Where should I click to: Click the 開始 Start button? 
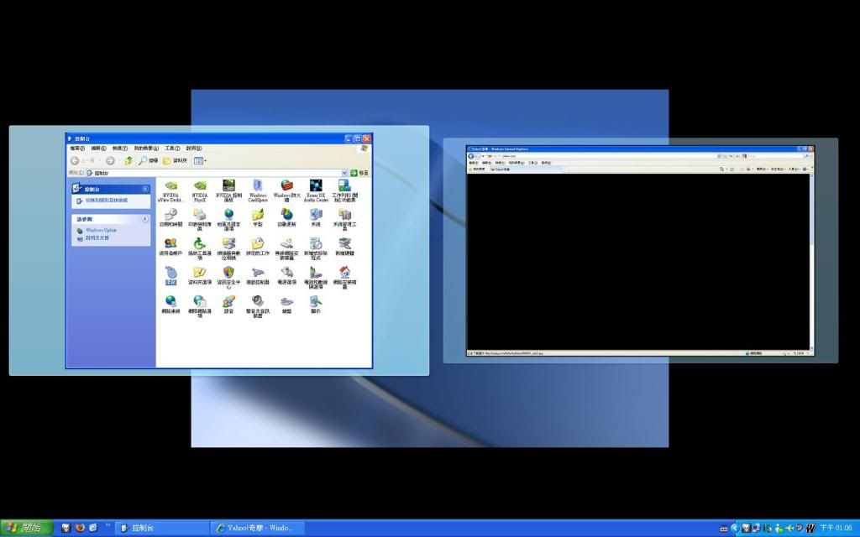[25, 528]
